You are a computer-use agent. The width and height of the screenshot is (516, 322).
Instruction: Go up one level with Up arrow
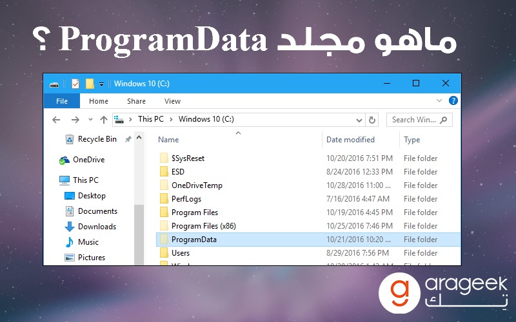(x=104, y=120)
